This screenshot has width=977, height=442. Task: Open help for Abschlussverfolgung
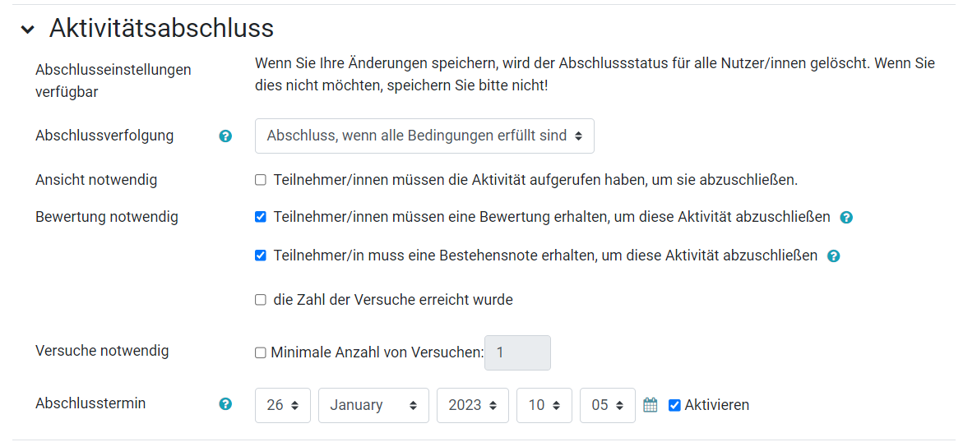point(225,136)
